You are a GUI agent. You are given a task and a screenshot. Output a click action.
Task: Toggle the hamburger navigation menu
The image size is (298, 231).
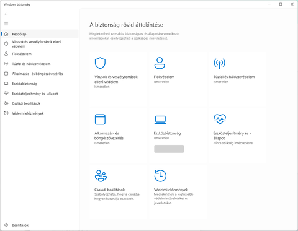tap(6, 24)
